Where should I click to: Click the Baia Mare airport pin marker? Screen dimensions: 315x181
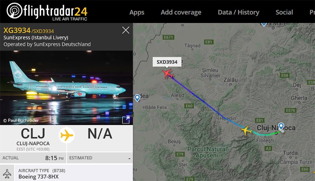click(x=264, y=24)
